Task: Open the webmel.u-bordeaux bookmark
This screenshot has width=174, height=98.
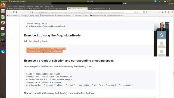Action: [47, 15]
